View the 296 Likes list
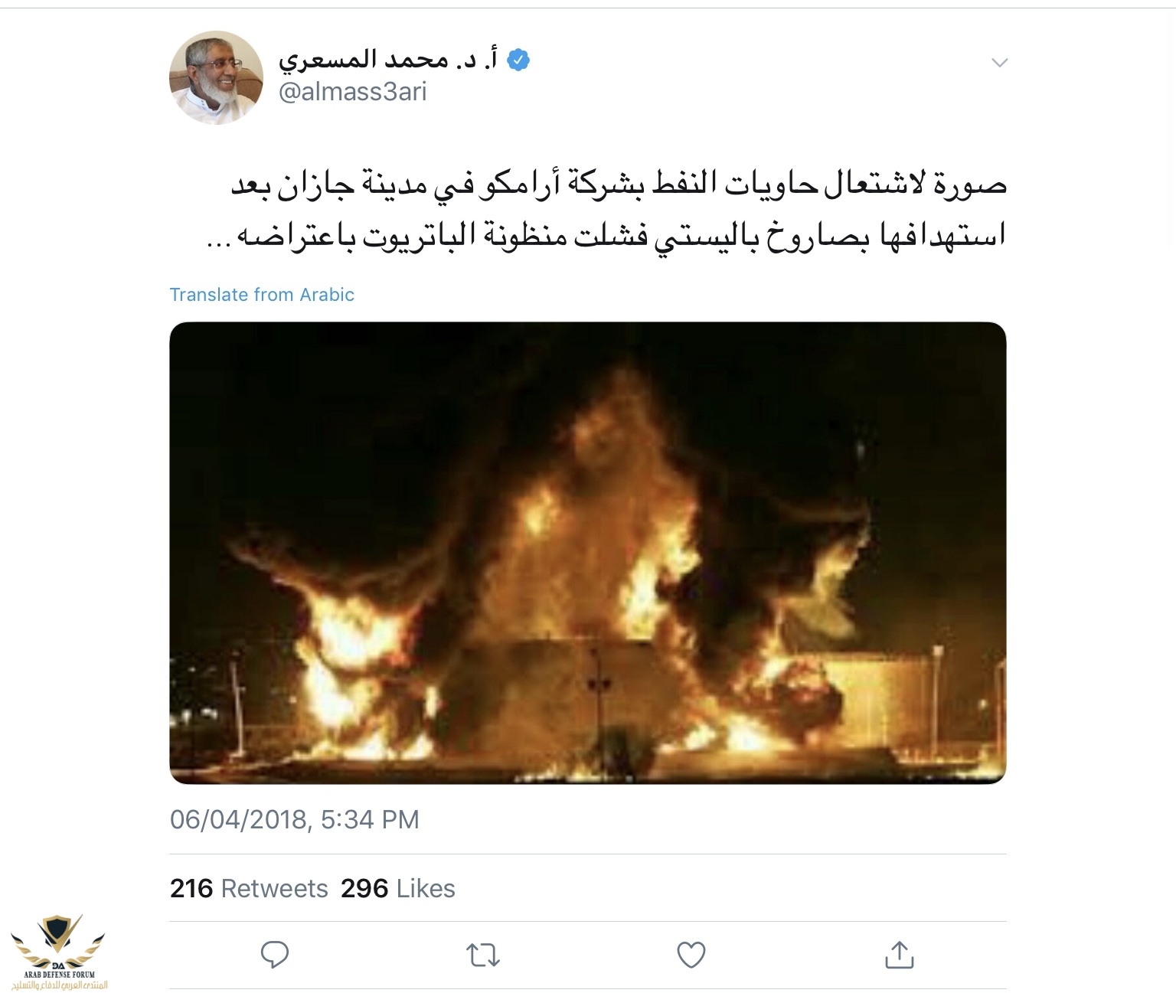The height and width of the screenshot is (993, 1176). pos(398,888)
